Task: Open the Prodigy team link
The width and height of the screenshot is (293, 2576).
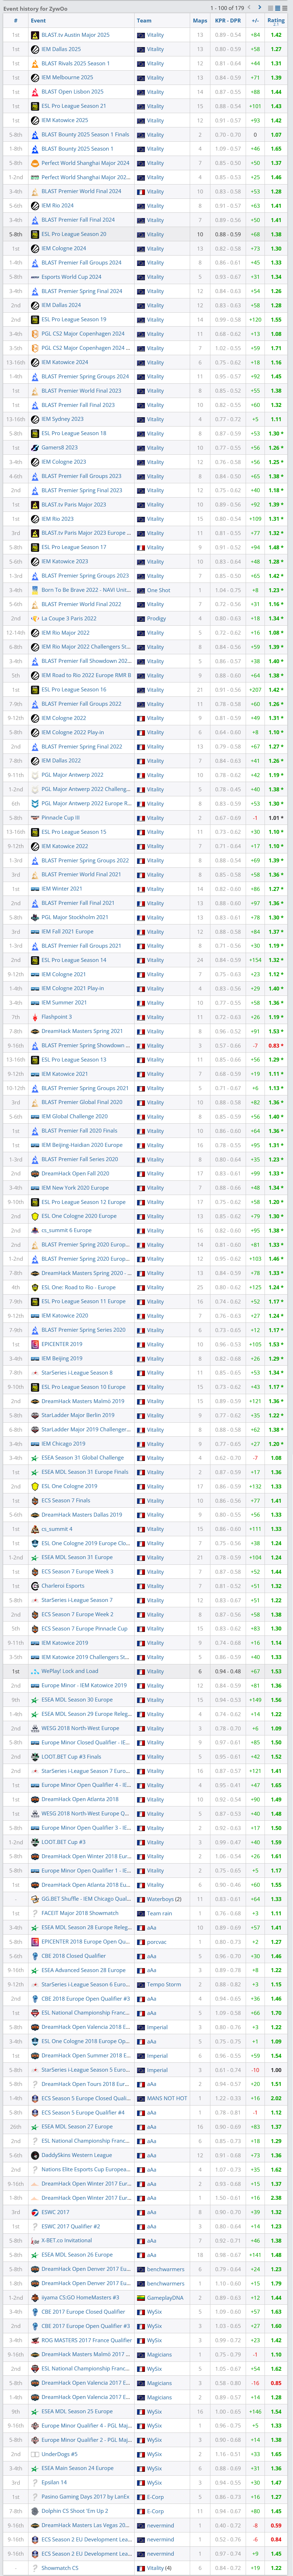Action: tap(156, 619)
